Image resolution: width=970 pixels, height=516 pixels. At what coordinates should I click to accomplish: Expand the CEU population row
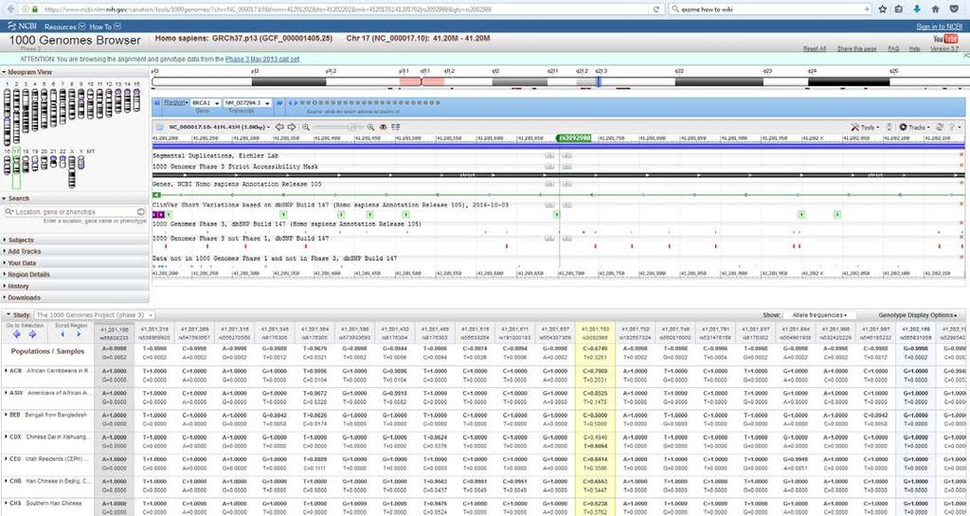7,459
